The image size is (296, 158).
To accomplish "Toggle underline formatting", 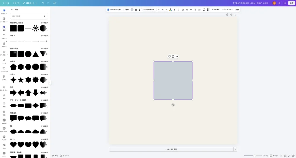I will (x=183, y=9).
